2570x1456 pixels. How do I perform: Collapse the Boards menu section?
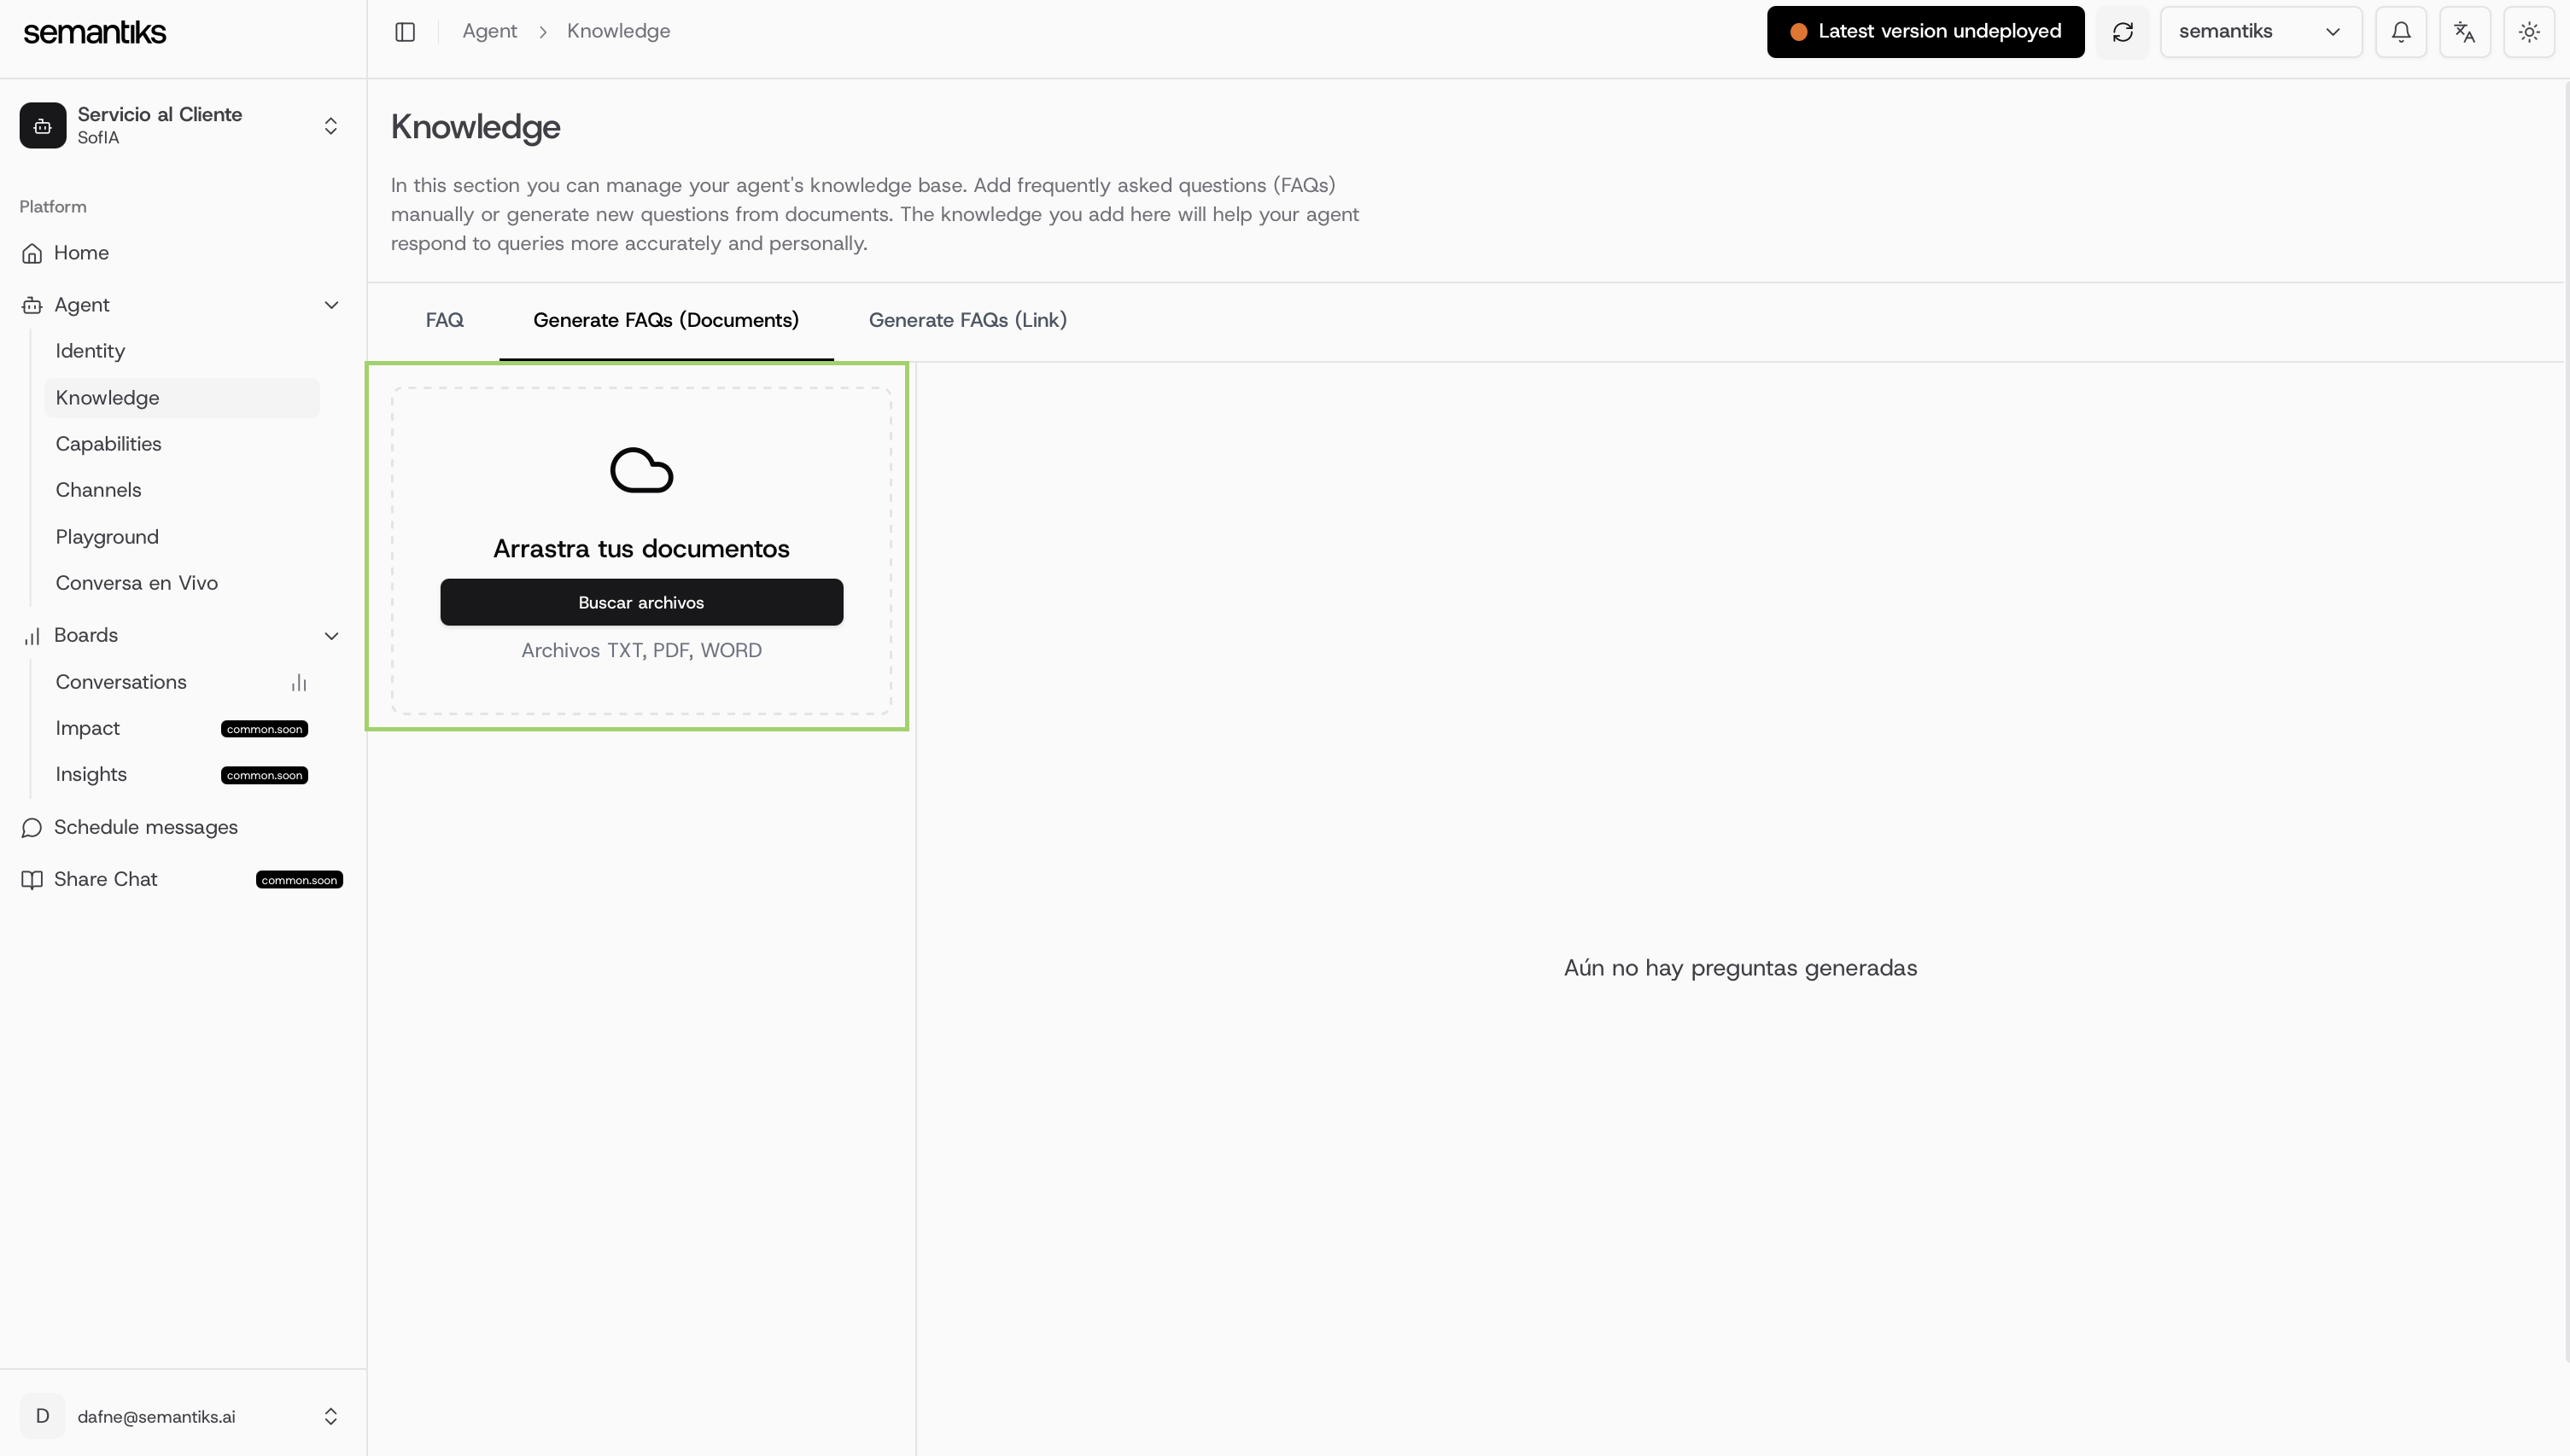pos(331,636)
